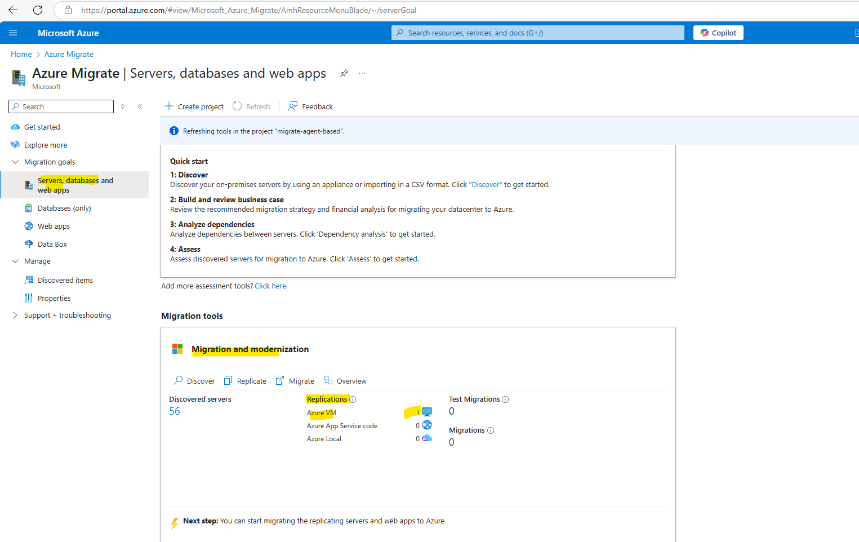Open the Azure portal hamburger menu
The width and height of the screenshot is (859, 542).
pos(13,33)
